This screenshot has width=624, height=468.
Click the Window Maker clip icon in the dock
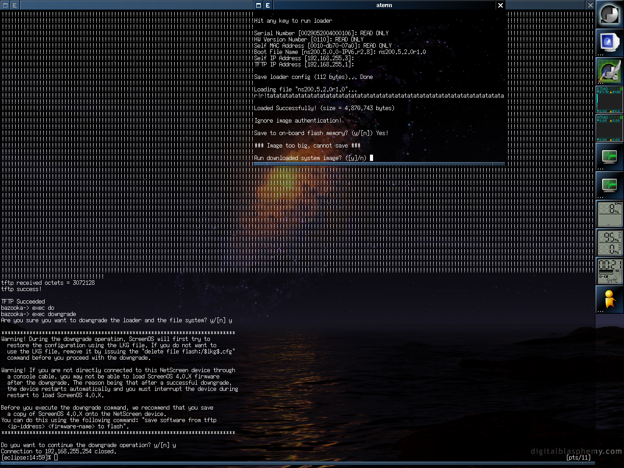click(x=610, y=14)
